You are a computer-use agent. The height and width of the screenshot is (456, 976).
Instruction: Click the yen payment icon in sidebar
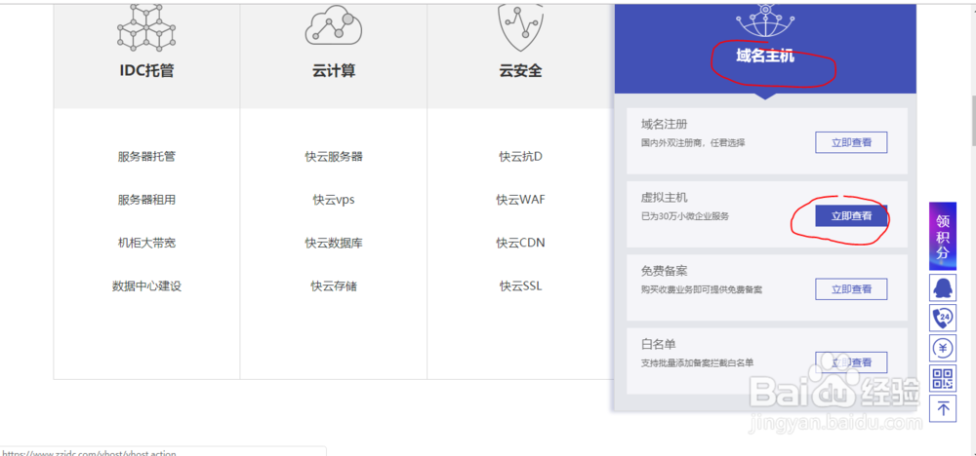point(943,348)
